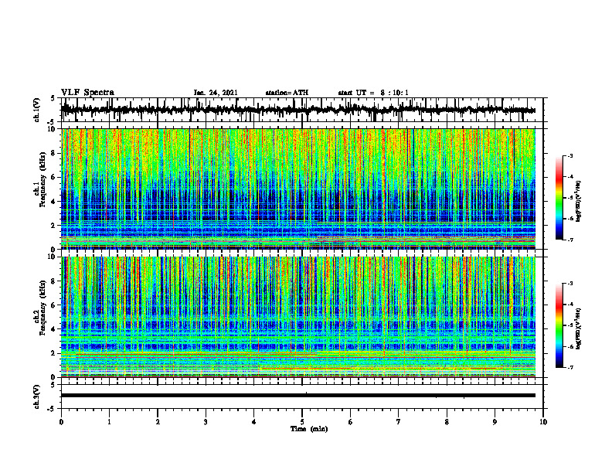Click time axis tick label "8"
Viewport: 612px width, 473px height.
[x=447, y=422]
